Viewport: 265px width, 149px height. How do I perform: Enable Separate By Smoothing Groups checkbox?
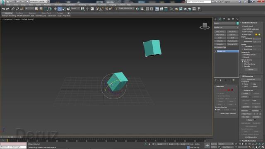tap(242, 55)
